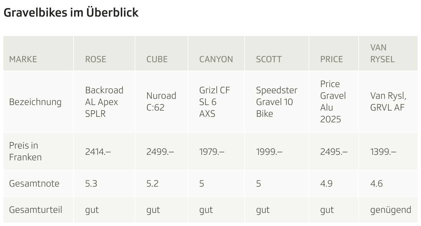421x226 pixels.
Task: Click the Gesamtnote row label
Action: [x=34, y=183]
